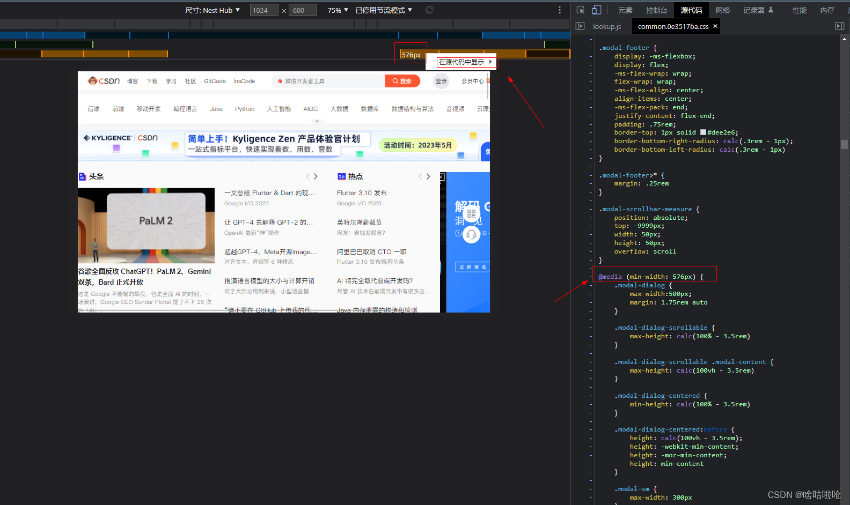The height and width of the screenshot is (505, 850).
Task: Click the 立即报名 button
Action: click(x=473, y=267)
